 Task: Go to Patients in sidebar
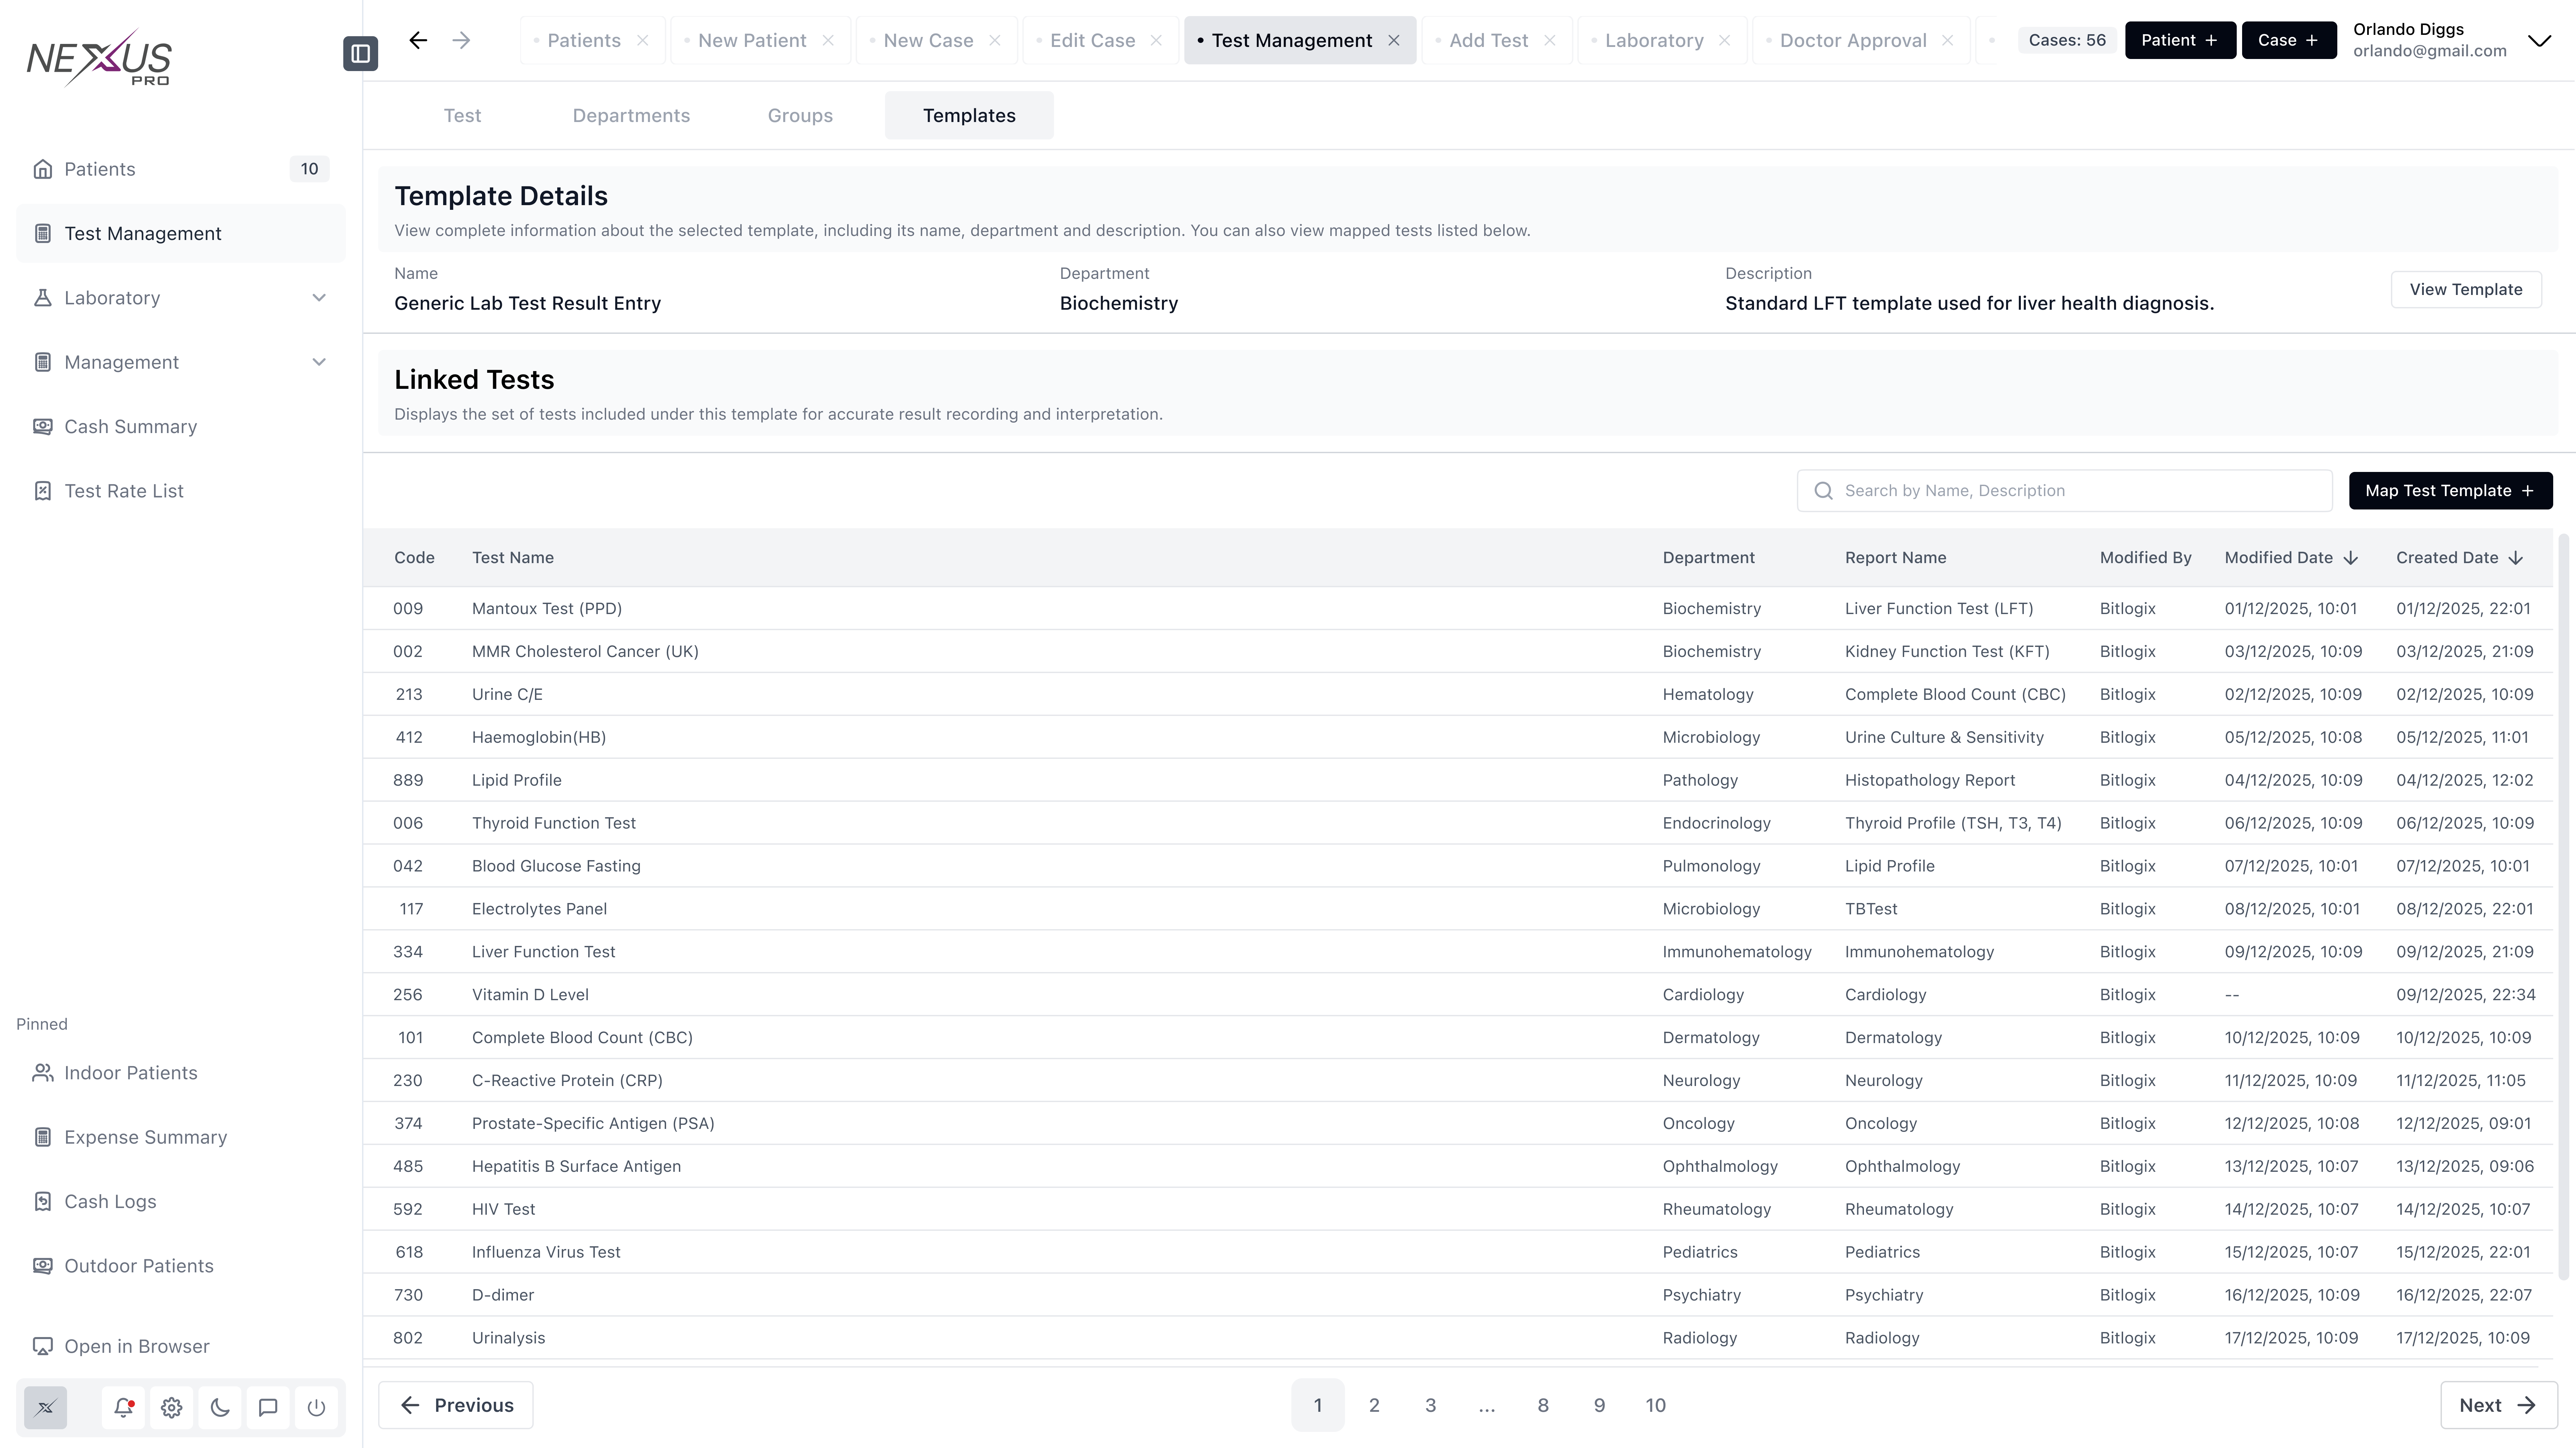click(181, 169)
